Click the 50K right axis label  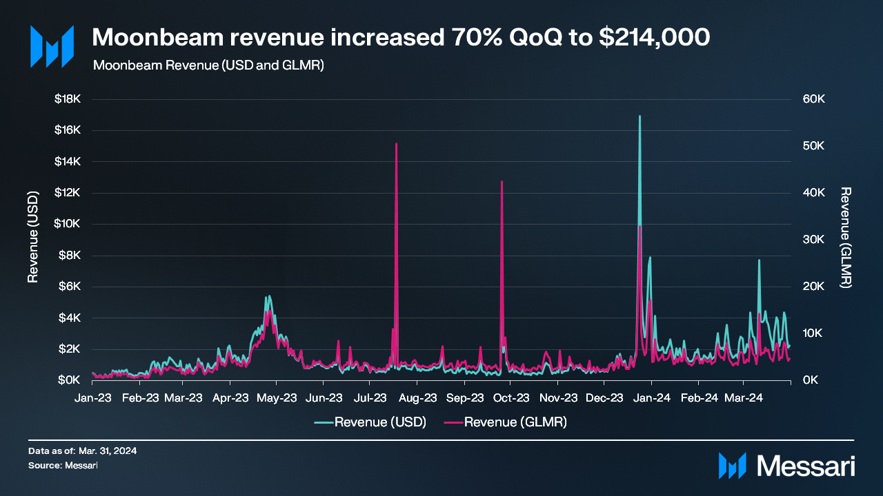click(814, 146)
